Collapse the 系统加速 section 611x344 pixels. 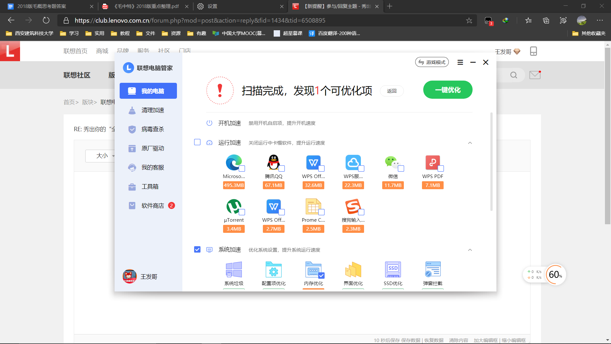click(470, 250)
